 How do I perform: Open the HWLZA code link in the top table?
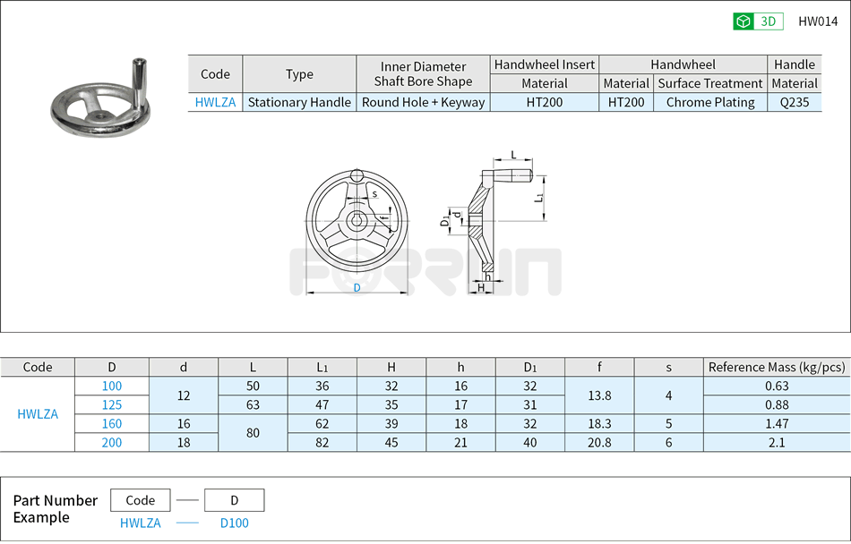click(214, 102)
